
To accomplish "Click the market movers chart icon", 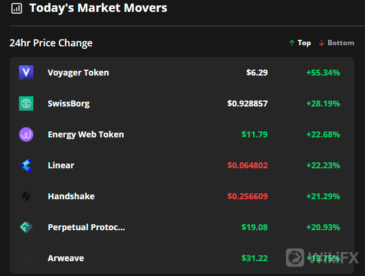I will pos(17,8).
